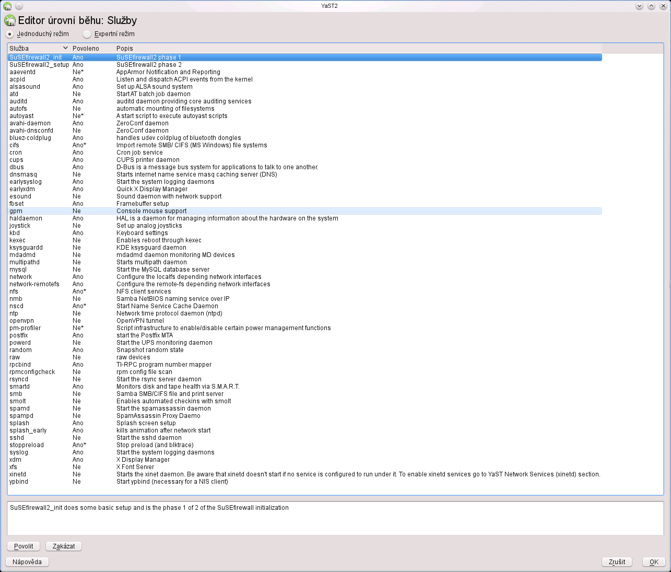Select earlysyslog service row

305,182
